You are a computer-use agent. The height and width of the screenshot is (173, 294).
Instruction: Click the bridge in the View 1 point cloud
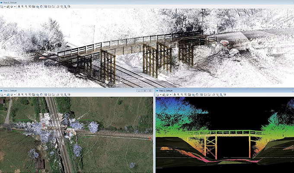pyautogui.click(x=130, y=42)
